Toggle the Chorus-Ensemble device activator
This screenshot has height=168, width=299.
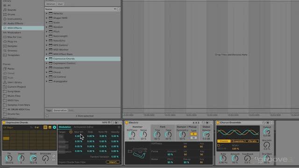[x=218, y=123]
